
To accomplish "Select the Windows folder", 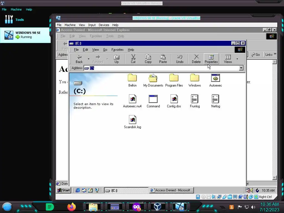I will click(x=195, y=80).
